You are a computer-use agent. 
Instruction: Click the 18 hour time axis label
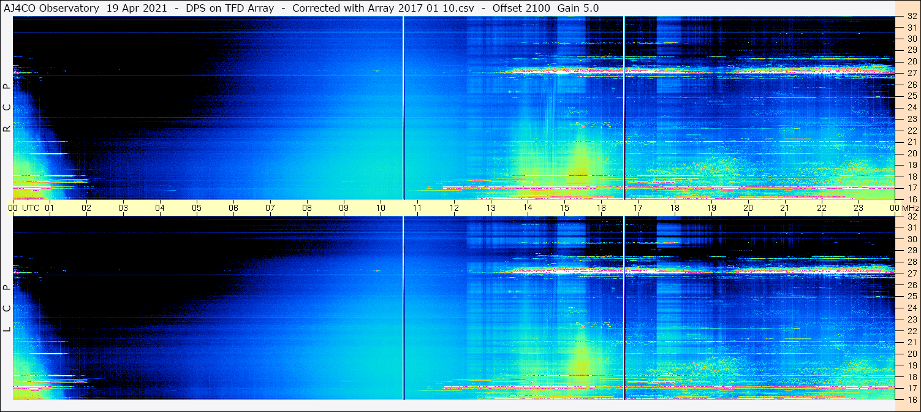pos(675,208)
